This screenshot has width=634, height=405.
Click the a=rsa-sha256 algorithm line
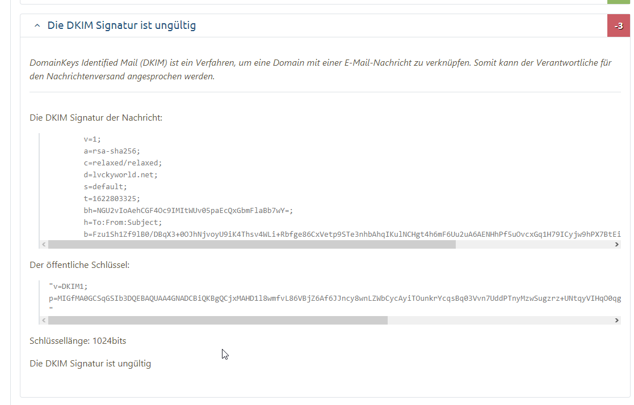tap(111, 151)
